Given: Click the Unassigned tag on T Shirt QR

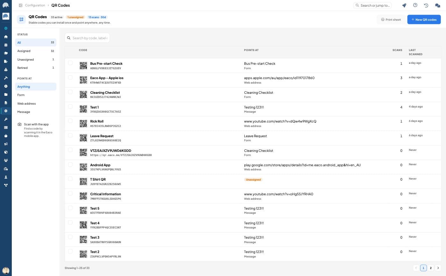Looking at the screenshot, I should [253, 180].
